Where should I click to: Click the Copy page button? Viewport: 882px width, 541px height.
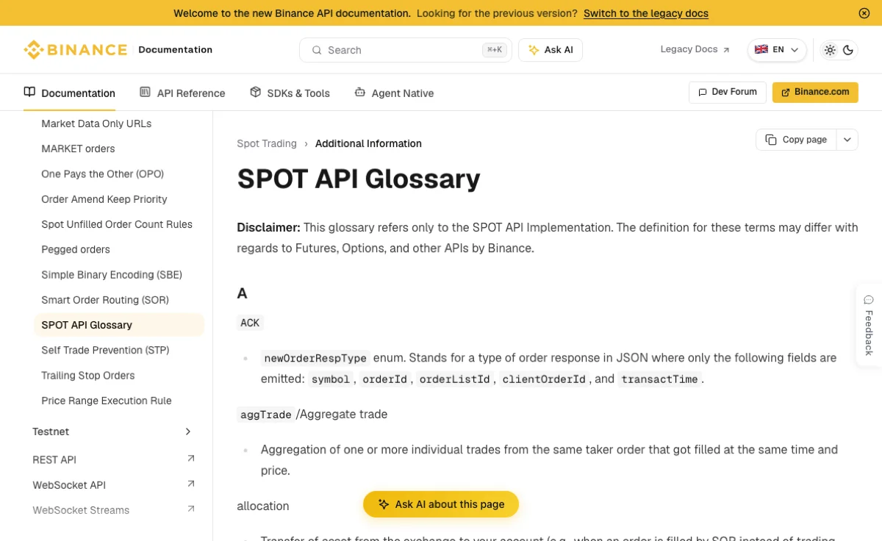(x=796, y=140)
